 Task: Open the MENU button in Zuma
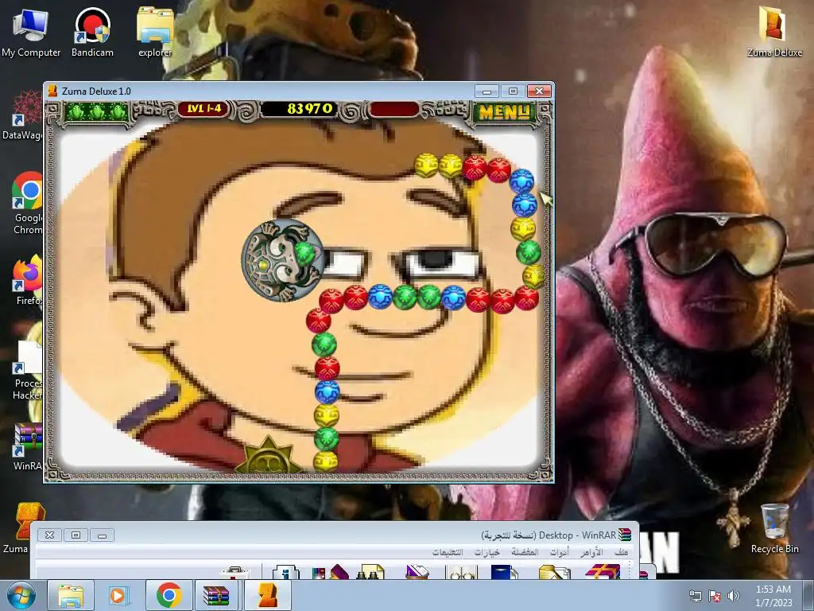click(504, 111)
